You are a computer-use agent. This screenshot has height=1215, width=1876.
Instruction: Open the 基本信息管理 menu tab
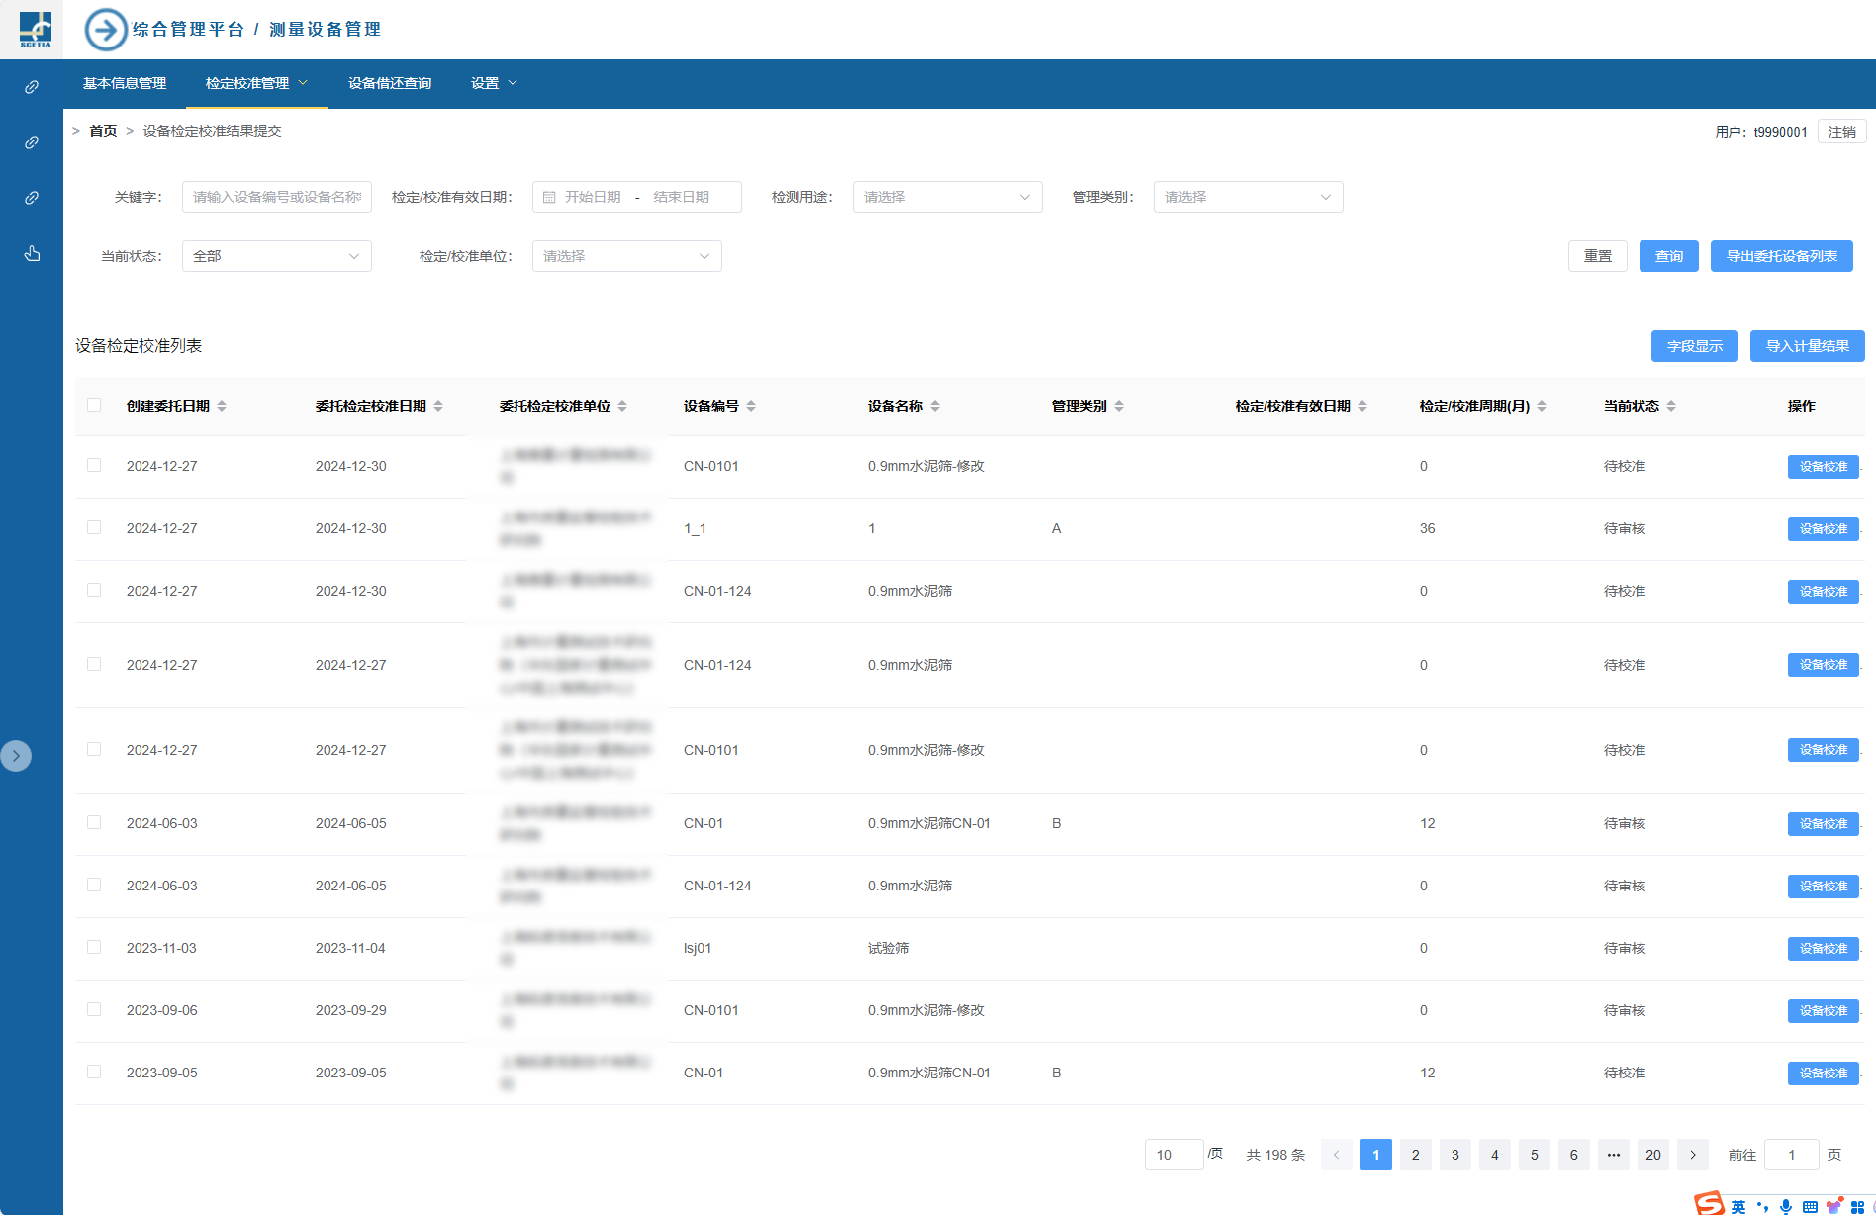(x=125, y=83)
